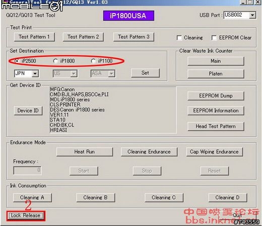This screenshot has height=226, width=262.
Task: Clear the Main waste ink counter
Action: click(x=216, y=61)
